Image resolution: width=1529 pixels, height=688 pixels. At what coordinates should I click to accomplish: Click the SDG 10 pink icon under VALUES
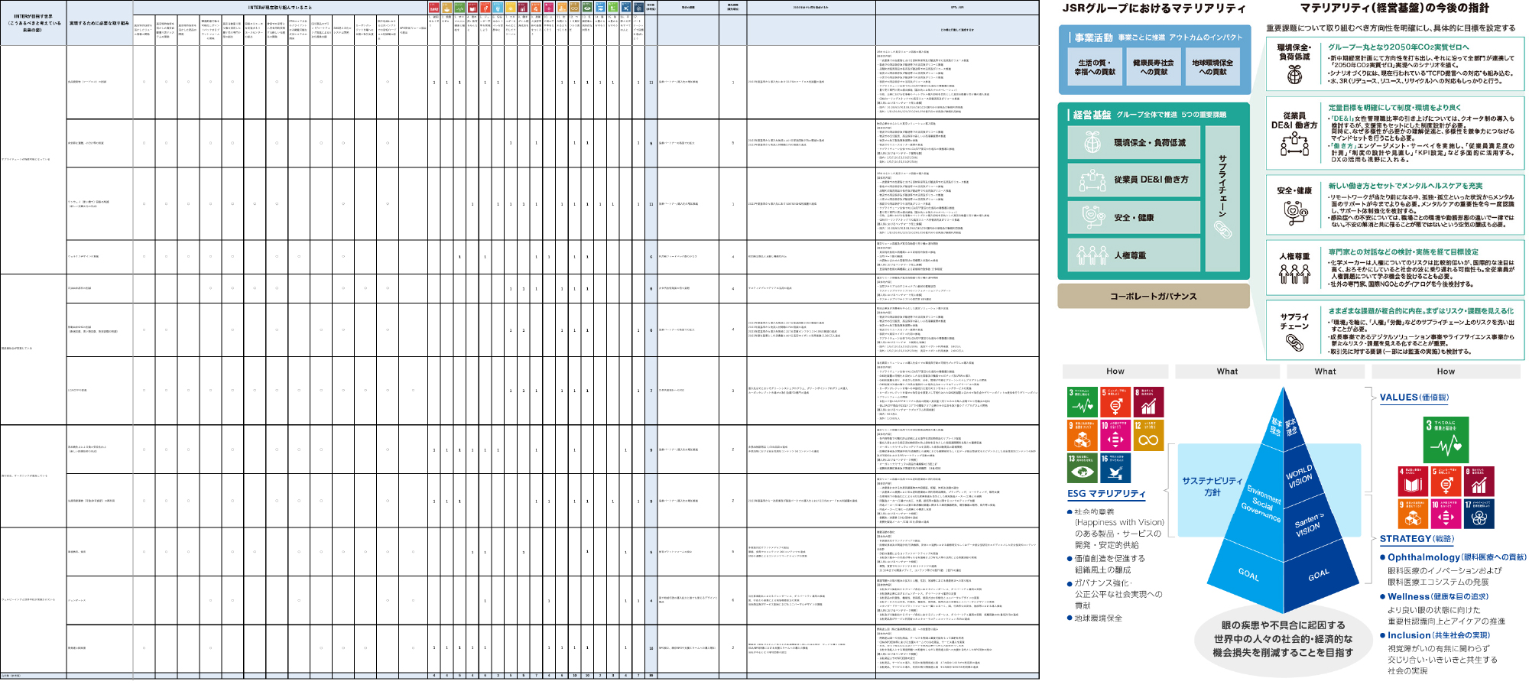pyautogui.click(x=1446, y=514)
